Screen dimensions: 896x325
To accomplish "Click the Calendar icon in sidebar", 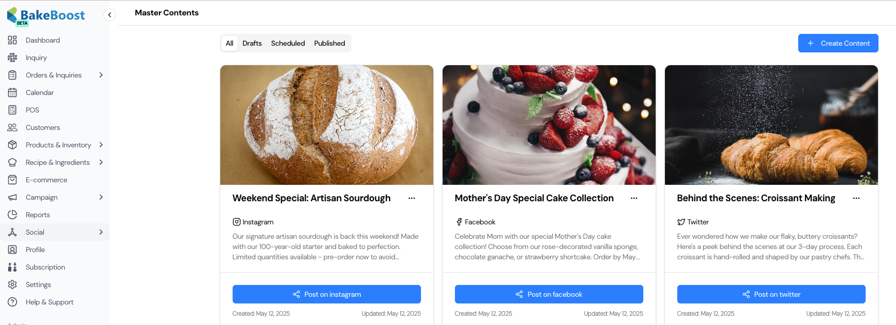I will 12,92.
